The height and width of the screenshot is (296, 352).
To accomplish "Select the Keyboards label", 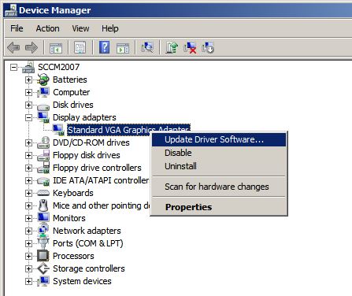I will pos(73,193).
